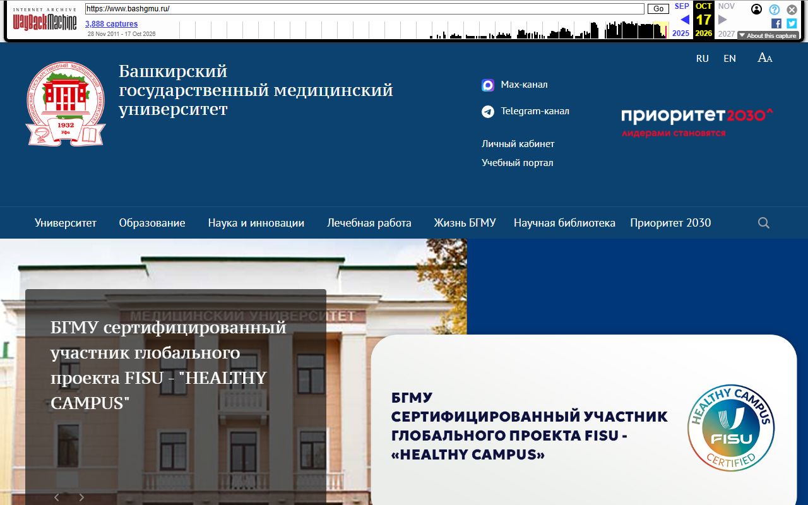The image size is (808, 505).
Task: Click the capture history timeline graph
Action: coord(424,30)
